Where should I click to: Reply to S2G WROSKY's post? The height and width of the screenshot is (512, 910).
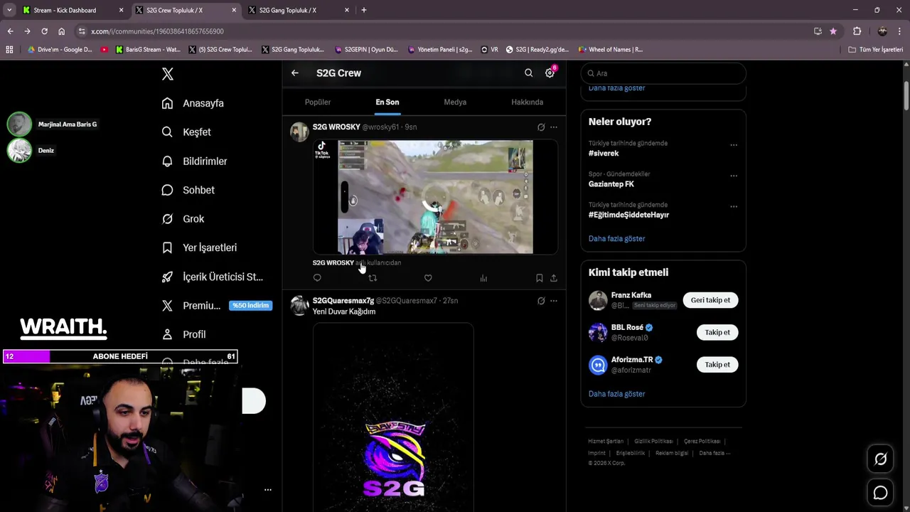[x=317, y=278]
